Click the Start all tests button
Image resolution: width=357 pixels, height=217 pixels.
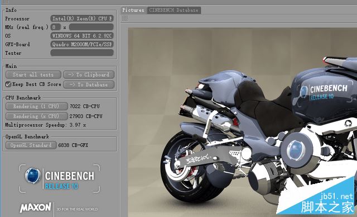coord(33,74)
